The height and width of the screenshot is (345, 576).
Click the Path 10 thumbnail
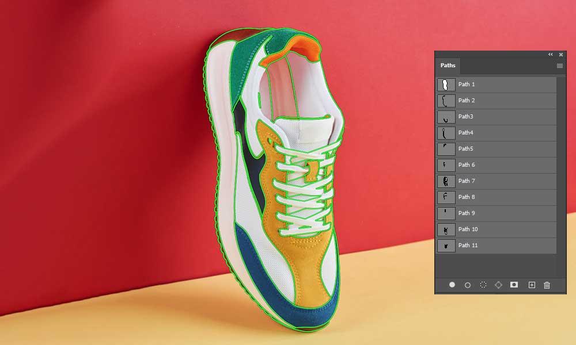tap(446, 229)
